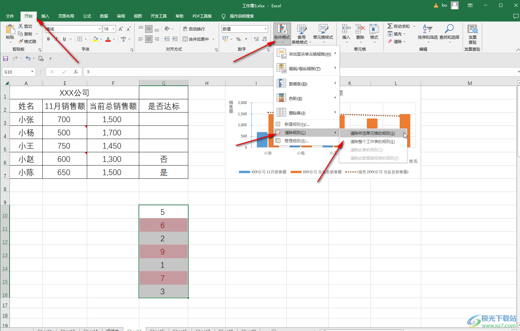
Task: Click the Percent style icon
Action: point(238,39)
